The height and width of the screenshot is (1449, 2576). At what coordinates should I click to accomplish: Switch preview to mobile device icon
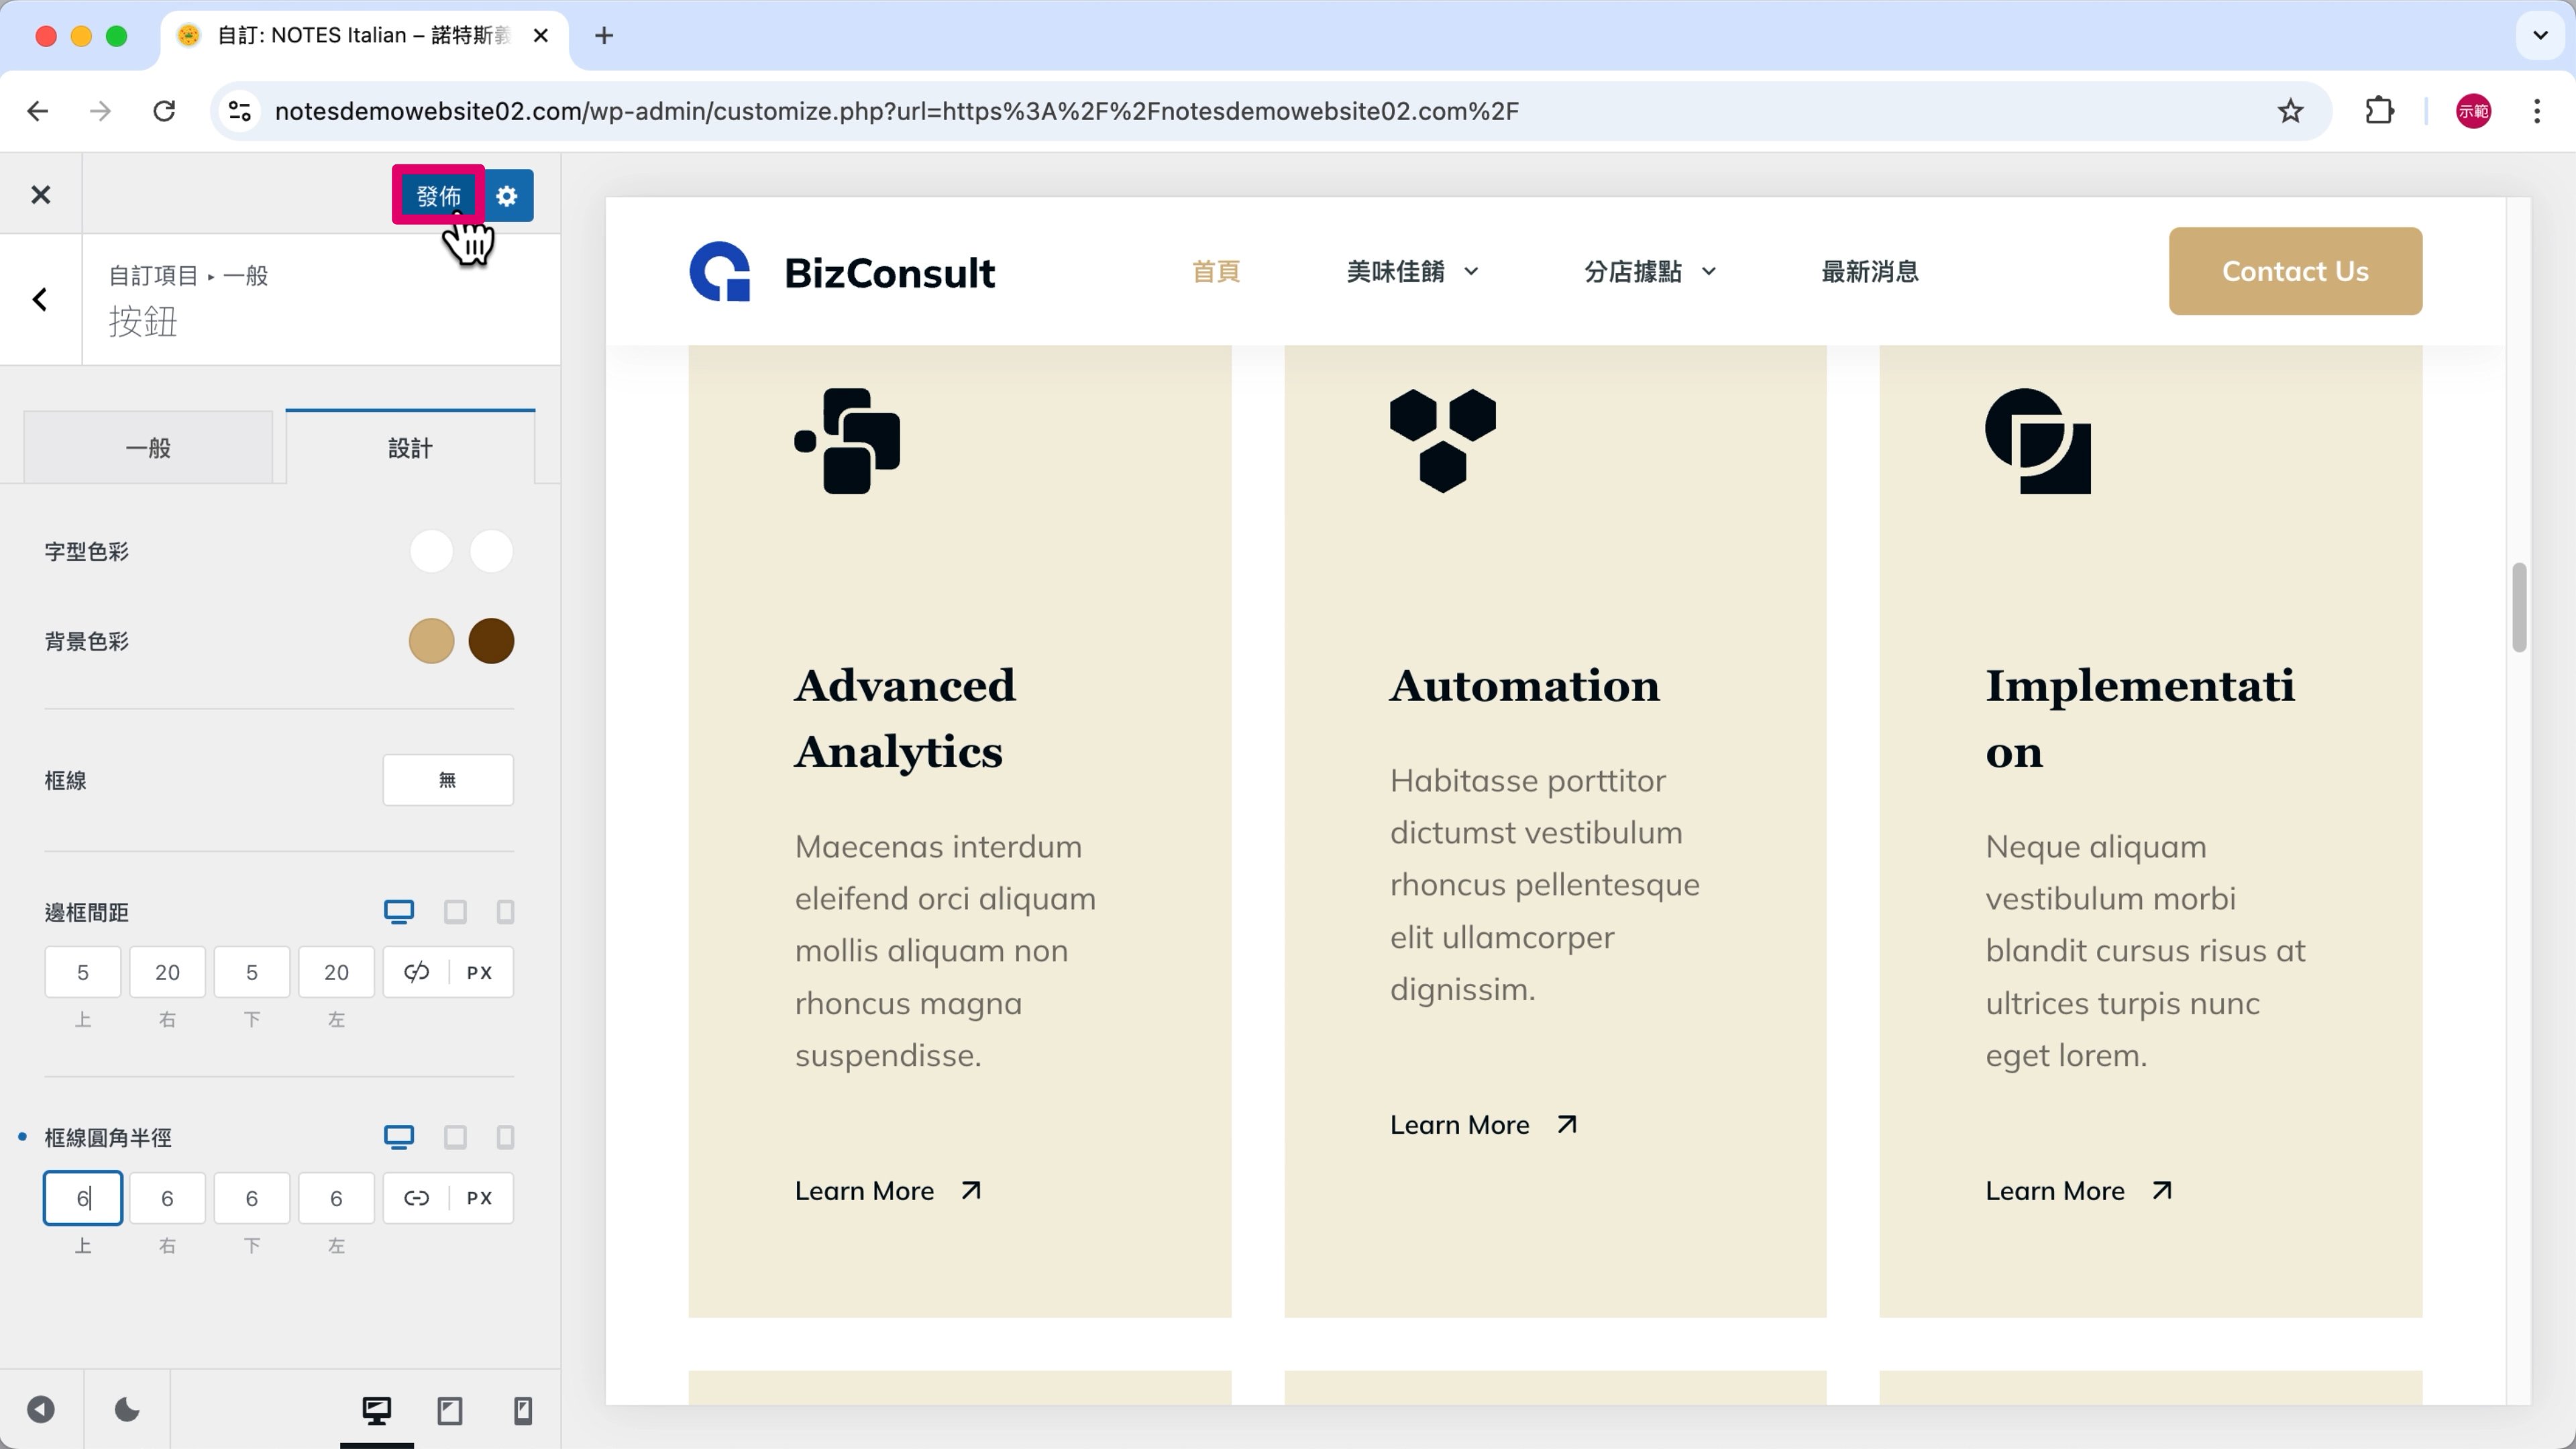tap(522, 1410)
